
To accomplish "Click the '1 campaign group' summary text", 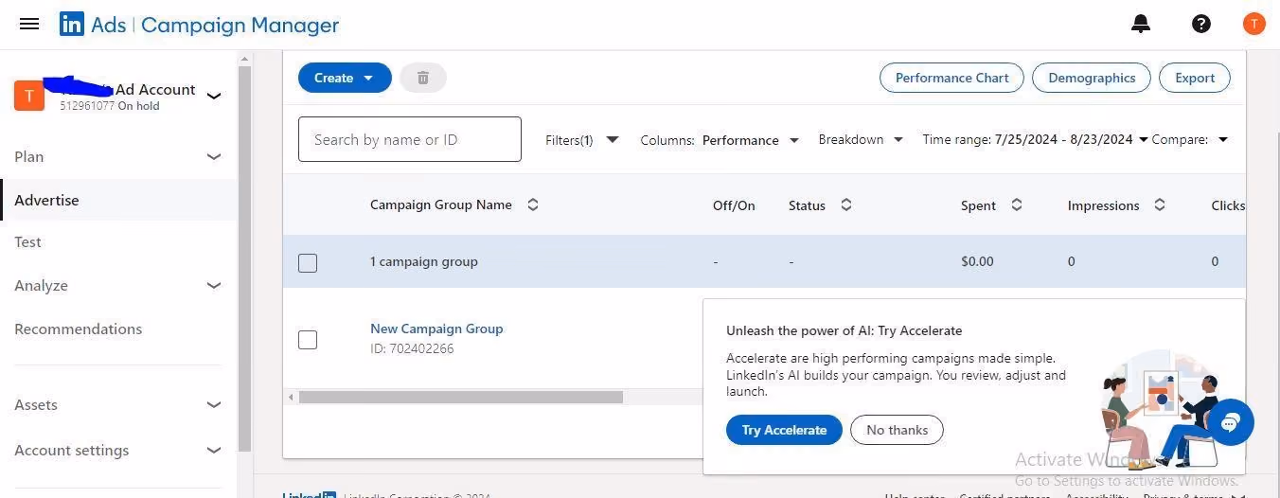I will tap(424, 261).
